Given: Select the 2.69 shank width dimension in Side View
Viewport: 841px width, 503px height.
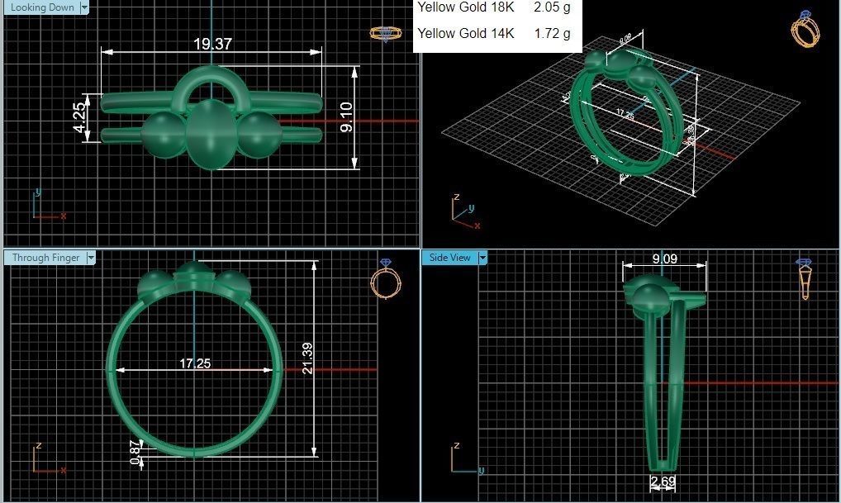Looking at the screenshot, I should pyautogui.click(x=663, y=481).
